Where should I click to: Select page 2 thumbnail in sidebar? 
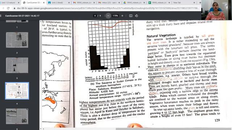click(17, 40)
